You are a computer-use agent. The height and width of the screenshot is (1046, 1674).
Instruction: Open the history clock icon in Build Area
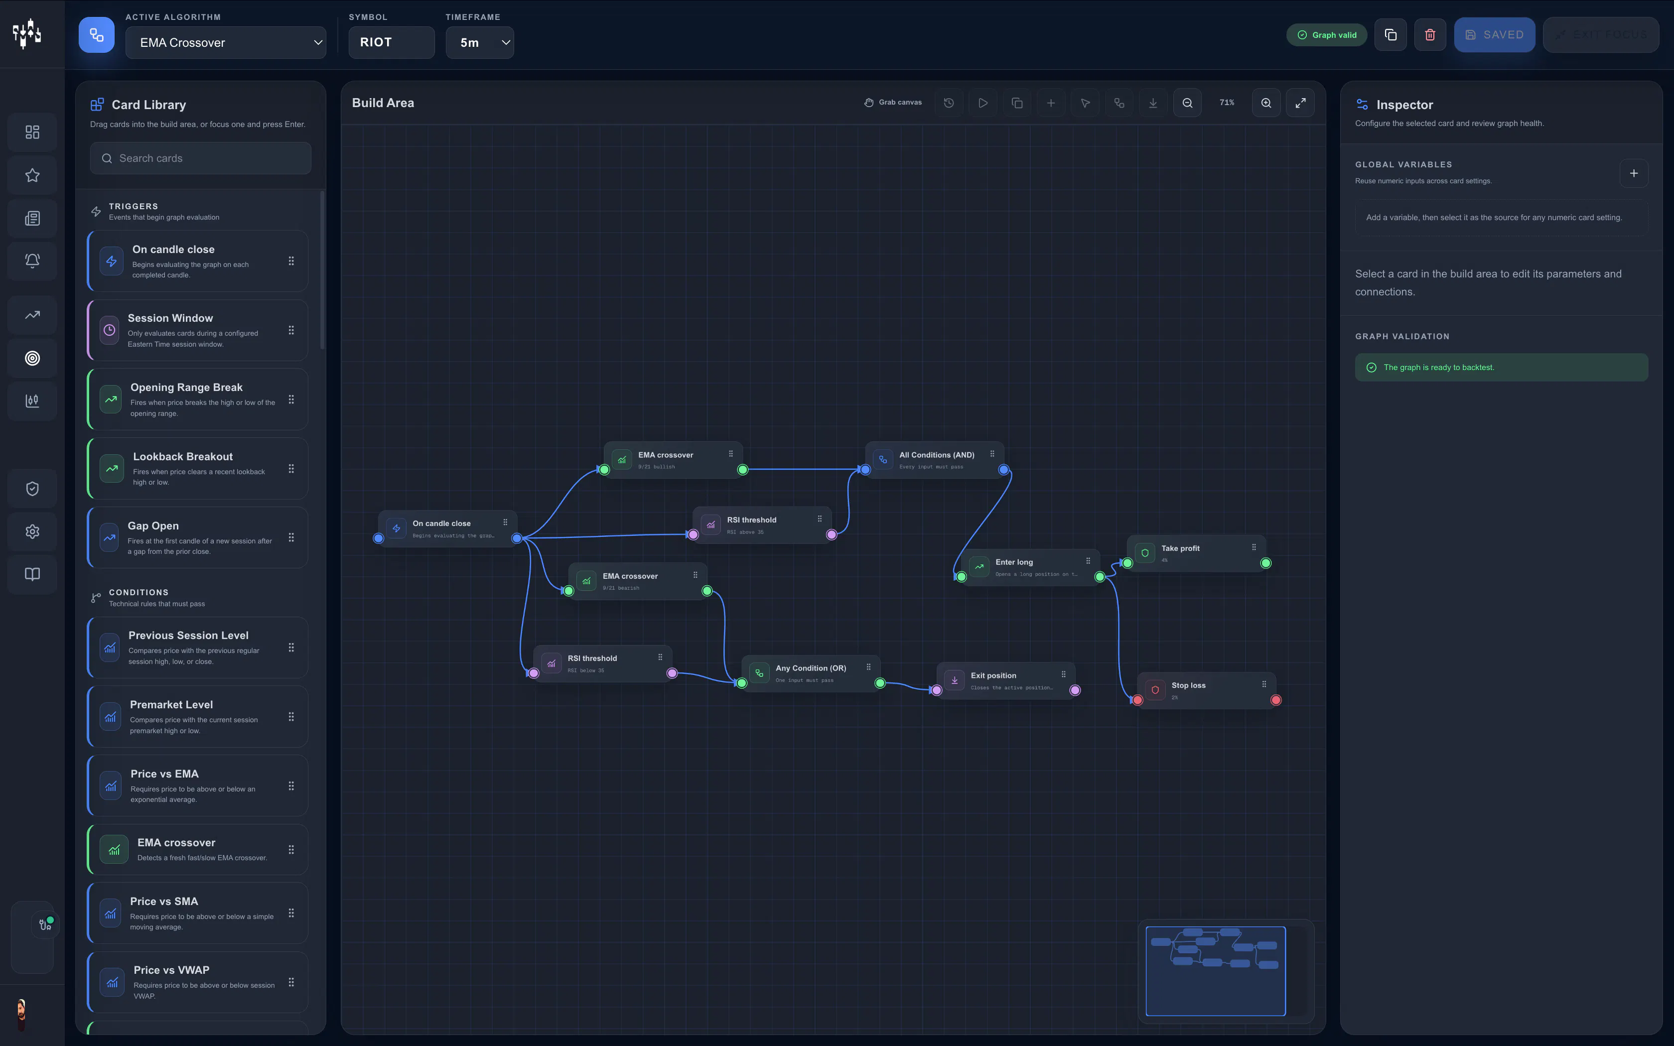[949, 103]
